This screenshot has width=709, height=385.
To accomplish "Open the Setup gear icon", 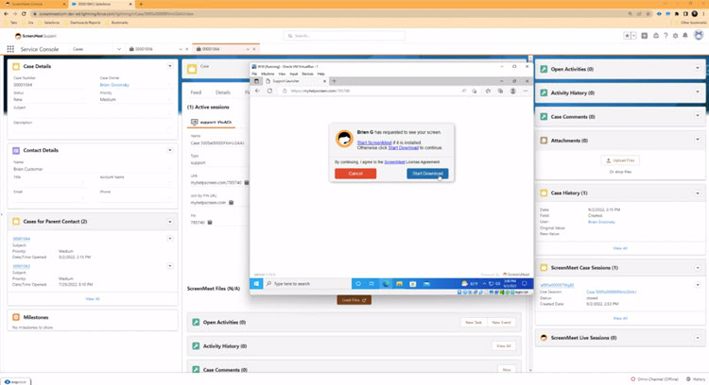I will click(x=676, y=36).
